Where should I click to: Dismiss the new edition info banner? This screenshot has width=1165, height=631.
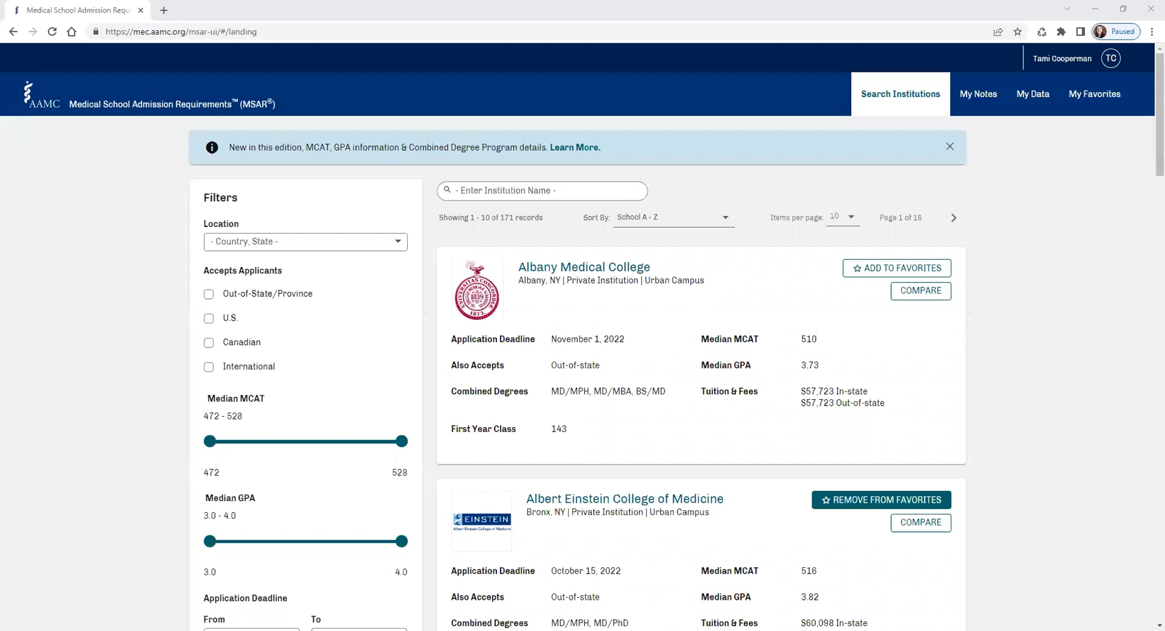(950, 147)
